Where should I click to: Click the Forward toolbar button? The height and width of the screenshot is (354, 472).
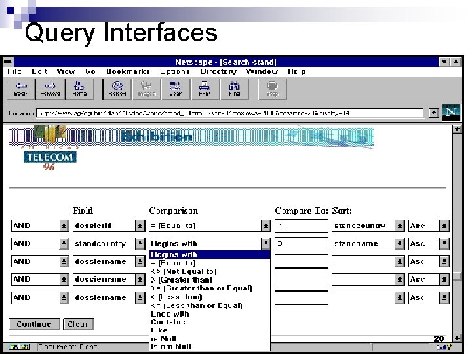click(x=50, y=89)
